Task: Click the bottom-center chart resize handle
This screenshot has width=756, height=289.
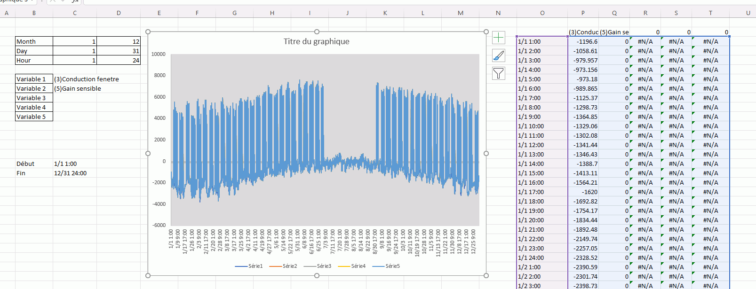Action: pyautogui.click(x=317, y=276)
